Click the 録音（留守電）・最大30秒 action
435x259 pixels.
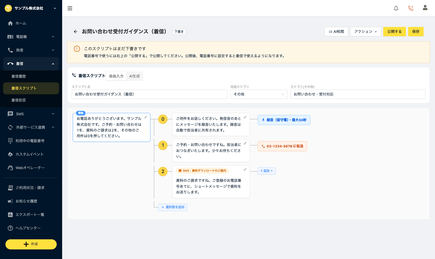pyautogui.click(x=284, y=120)
